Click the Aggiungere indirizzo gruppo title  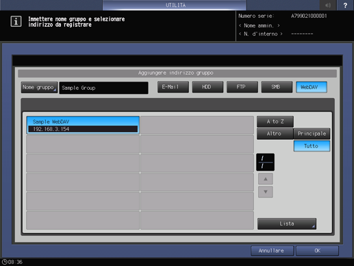point(176,73)
